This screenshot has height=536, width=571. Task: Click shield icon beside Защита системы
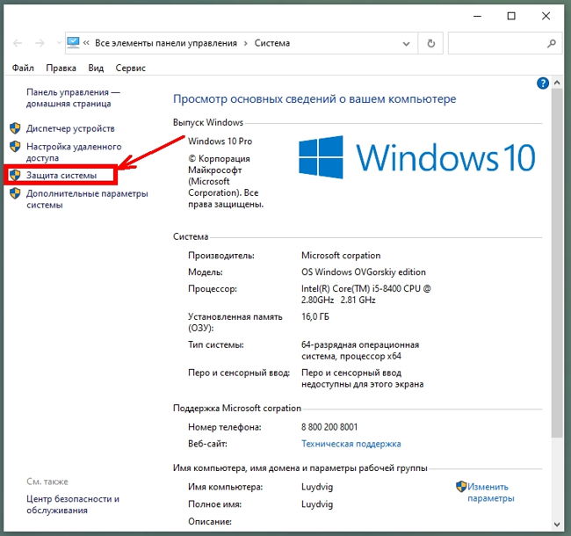pos(15,175)
